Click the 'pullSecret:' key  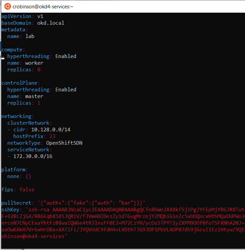click(18, 203)
